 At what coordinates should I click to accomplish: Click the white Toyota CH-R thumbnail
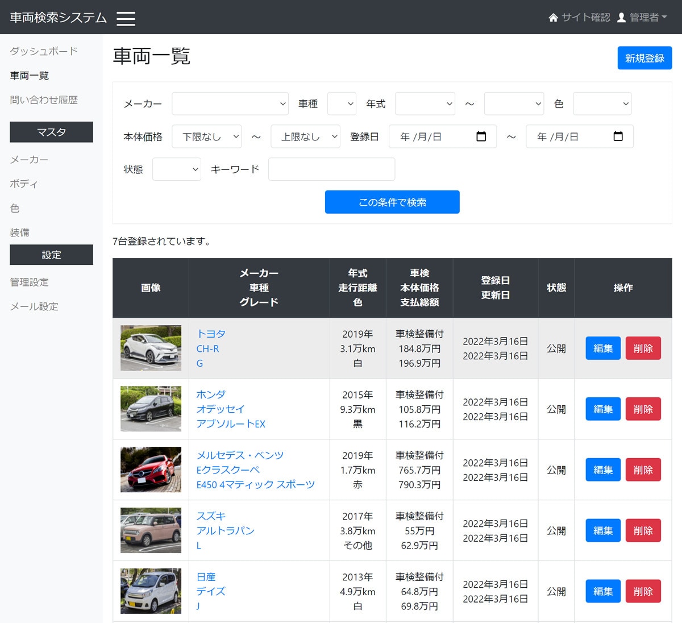pyautogui.click(x=151, y=348)
